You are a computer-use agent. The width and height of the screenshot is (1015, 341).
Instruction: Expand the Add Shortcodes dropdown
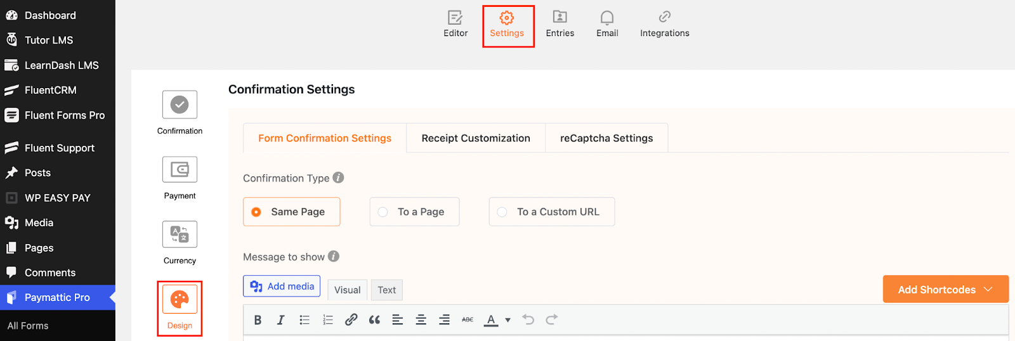(945, 290)
